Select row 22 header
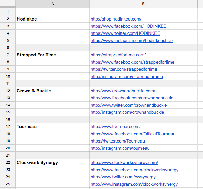The image size is (203, 189). click(x=8, y=162)
